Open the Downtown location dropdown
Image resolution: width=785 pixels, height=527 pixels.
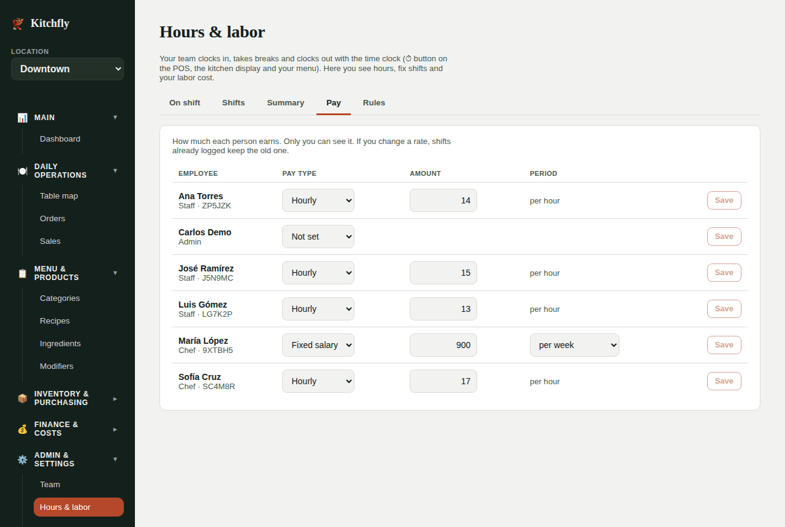pyautogui.click(x=67, y=69)
